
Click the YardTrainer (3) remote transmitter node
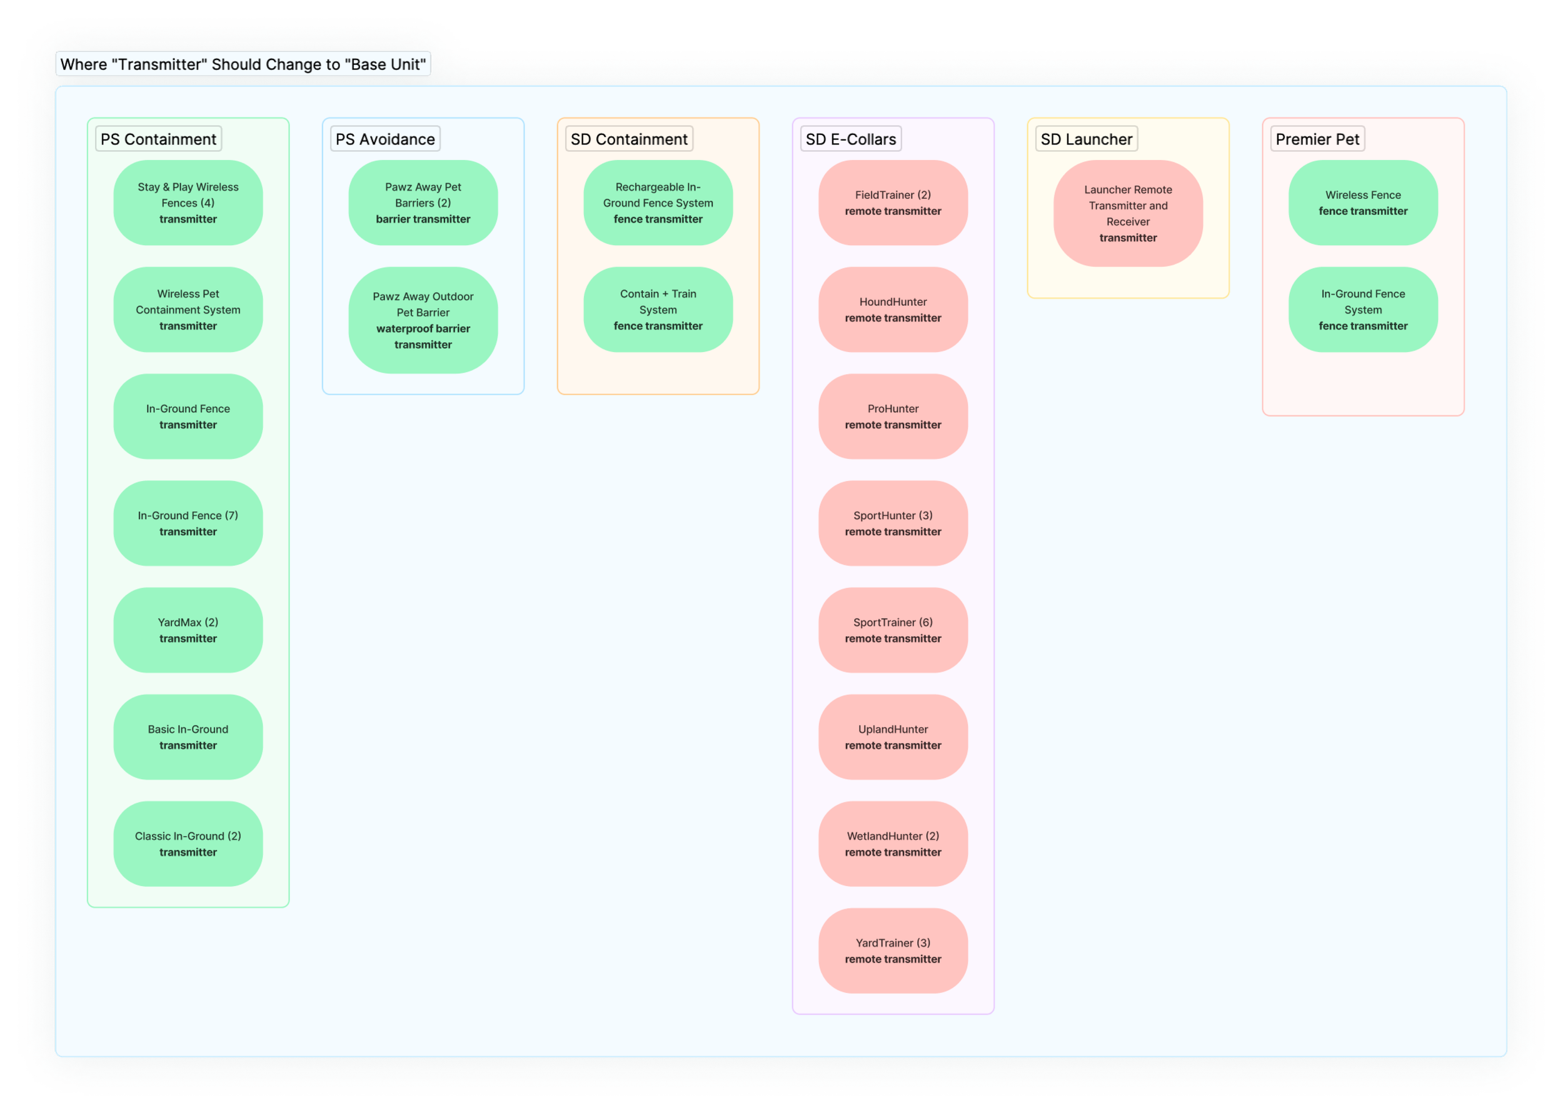(x=892, y=951)
